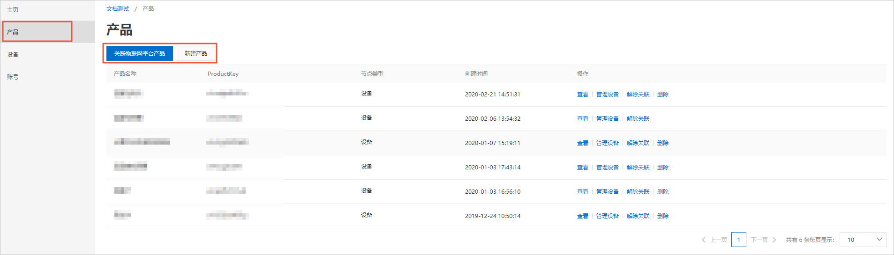The image size is (894, 255).
Task: Click 管理设备 for the 2020-02-06 13:54:32 product
Action: [608, 119]
